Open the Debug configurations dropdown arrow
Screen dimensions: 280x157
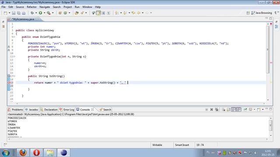click(36, 13)
